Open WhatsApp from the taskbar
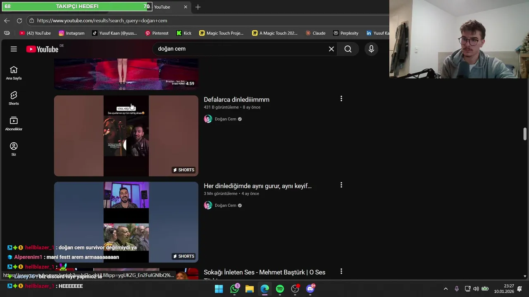529x297 pixels. (234, 289)
